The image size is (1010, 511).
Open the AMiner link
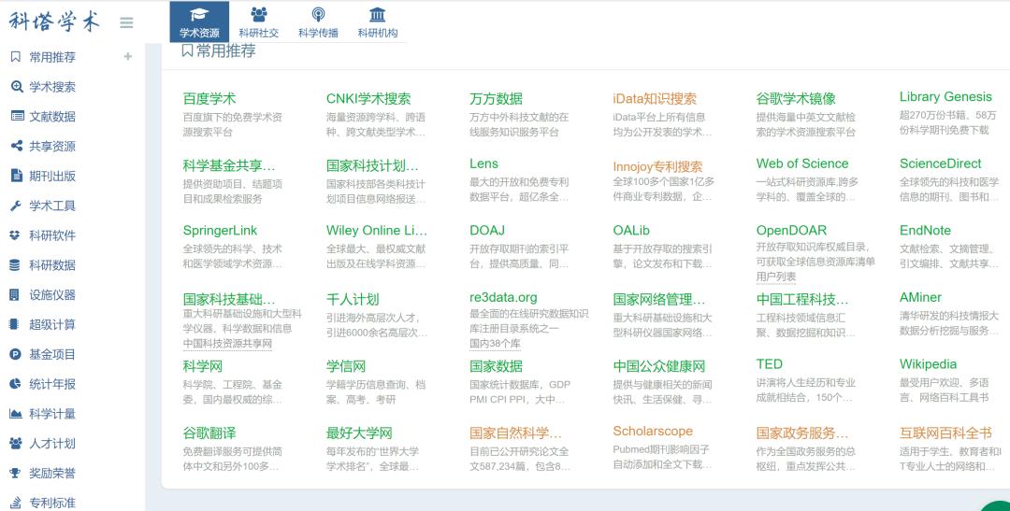[x=920, y=297]
